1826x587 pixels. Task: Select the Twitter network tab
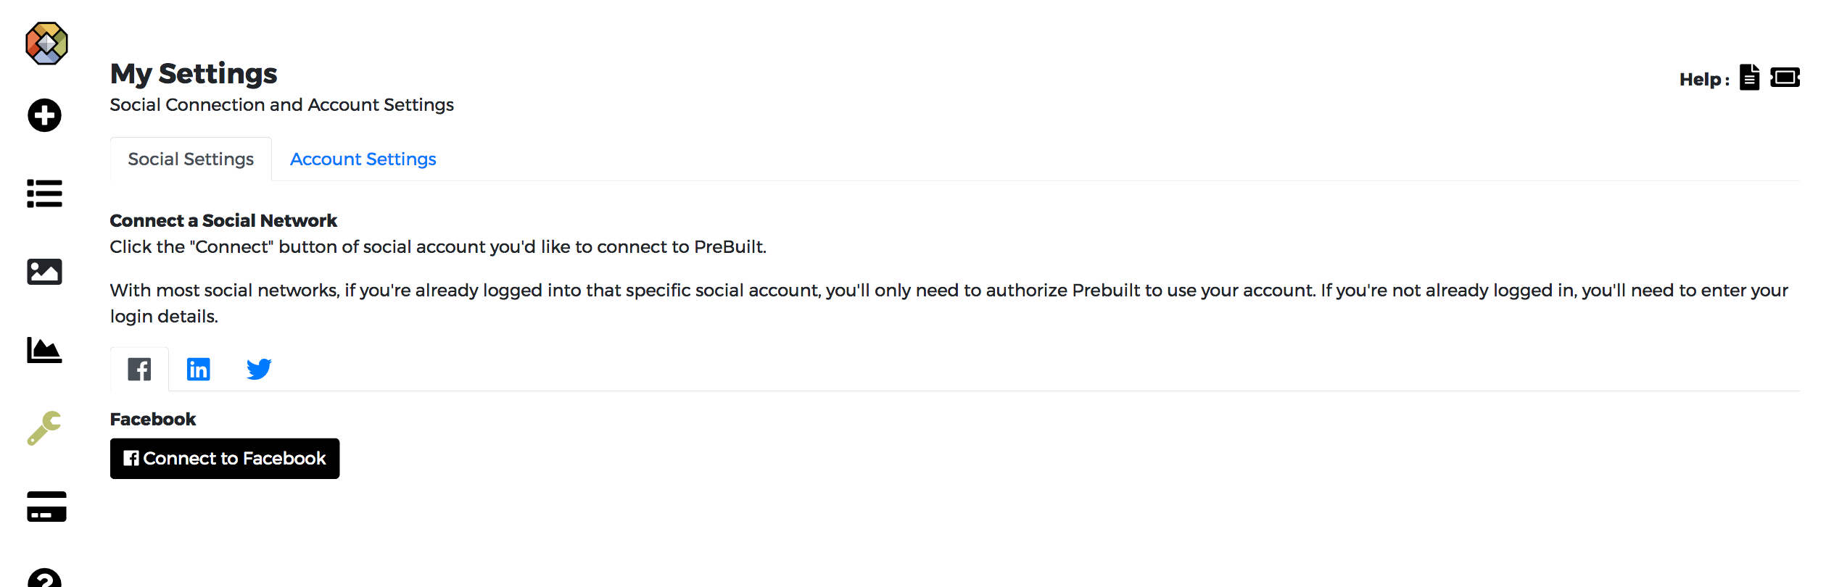259,370
